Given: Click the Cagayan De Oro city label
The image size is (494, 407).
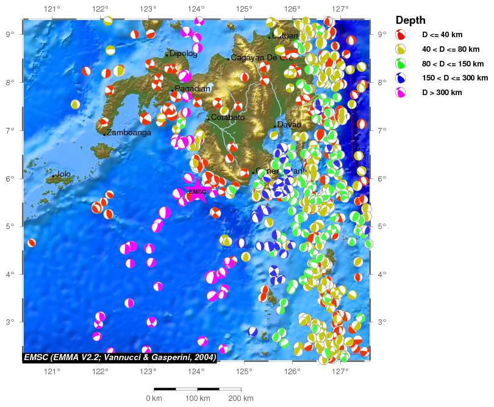Looking at the screenshot, I should (x=262, y=58).
